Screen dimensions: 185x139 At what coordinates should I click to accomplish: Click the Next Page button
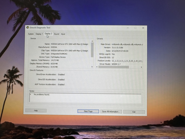pyautogui.click(x=88, y=111)
